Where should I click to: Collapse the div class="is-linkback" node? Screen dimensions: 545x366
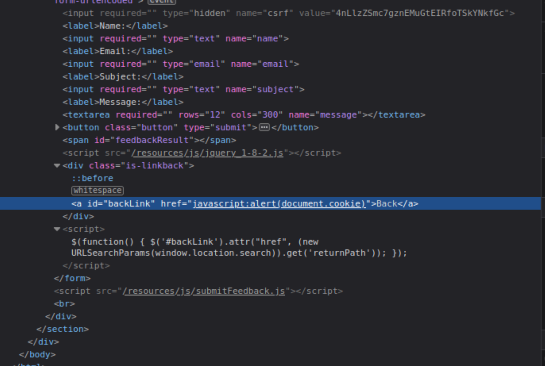pyautogui.click(x=57, y=166)
